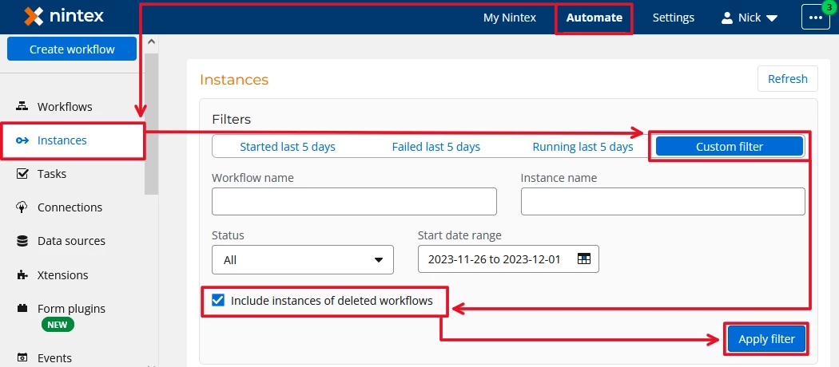Screen dimensions: 839x367
Task: Open Tasks in the sidebar
Action: 52,174
